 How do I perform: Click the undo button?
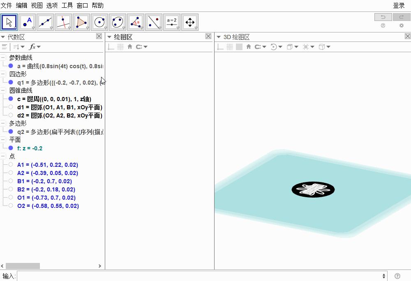383,17
